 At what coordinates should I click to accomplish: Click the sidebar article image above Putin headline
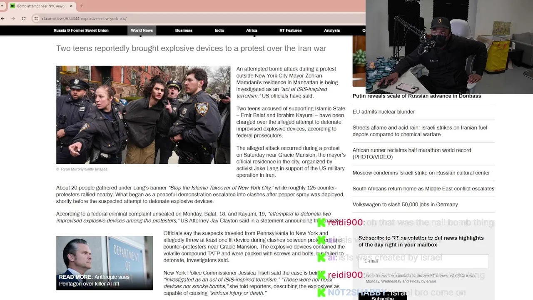359,61
